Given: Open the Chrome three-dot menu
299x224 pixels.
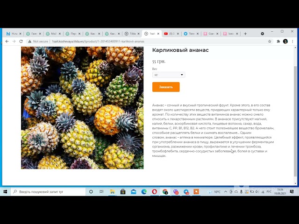Looking at the screenshot, I should pyautogui.click(x=292, y=42).
